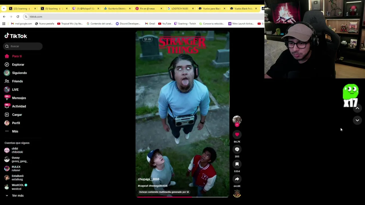The image size is (365, 205).
Task: Click the 'Incluye contenido multimedia generado por IA' label
Action: click(x=164, y=192)
